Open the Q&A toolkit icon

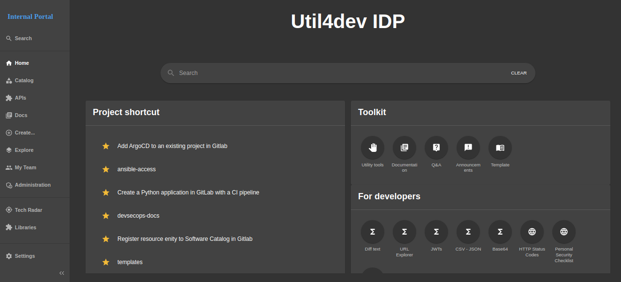(436, 148)
